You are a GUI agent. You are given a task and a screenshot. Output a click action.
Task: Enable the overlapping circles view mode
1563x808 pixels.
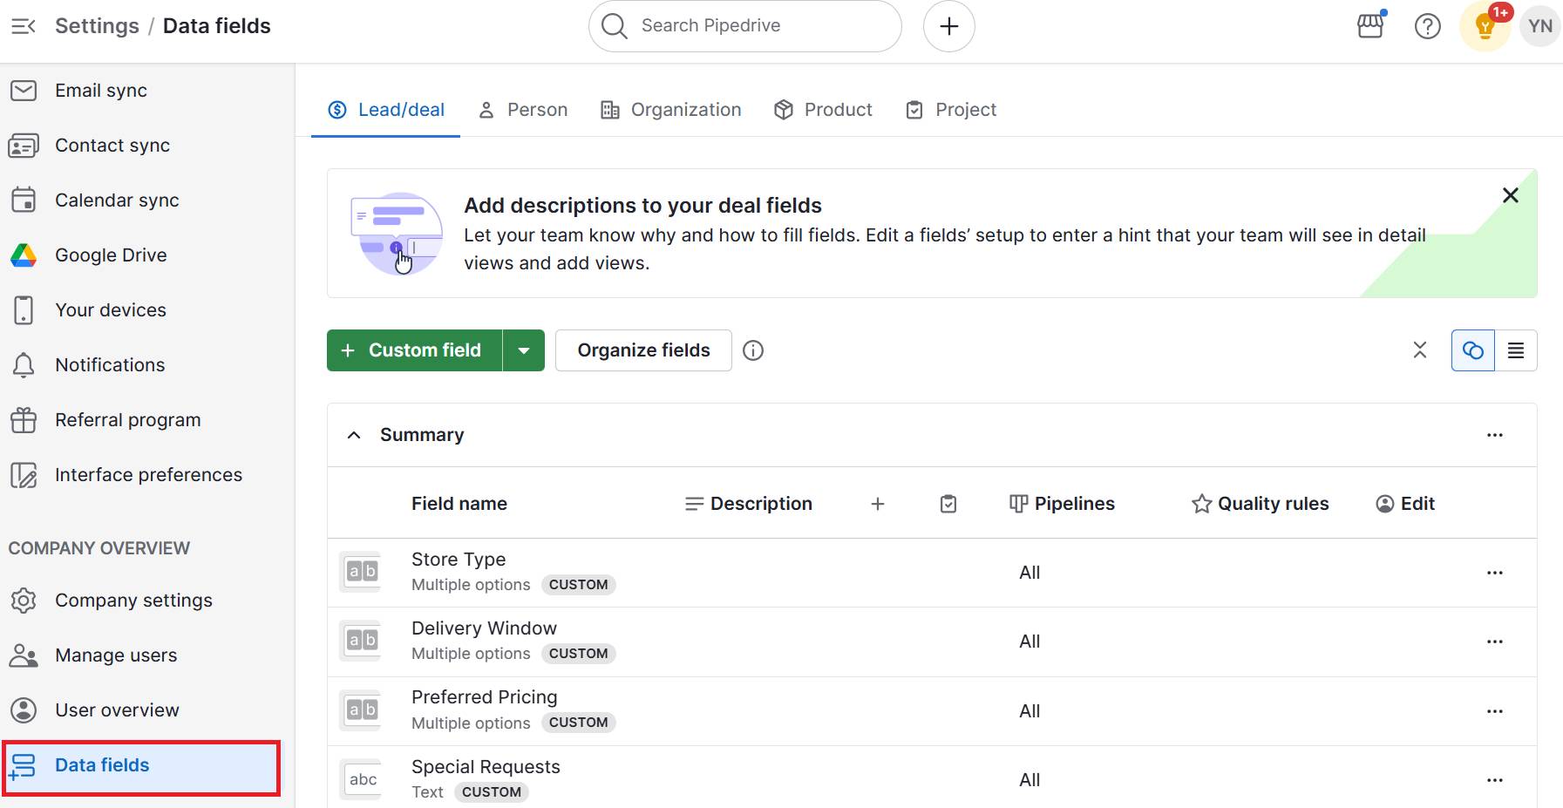(x=1472, y=350)
